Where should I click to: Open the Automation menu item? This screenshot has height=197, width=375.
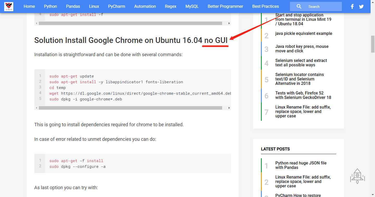[x=145, y=7]
